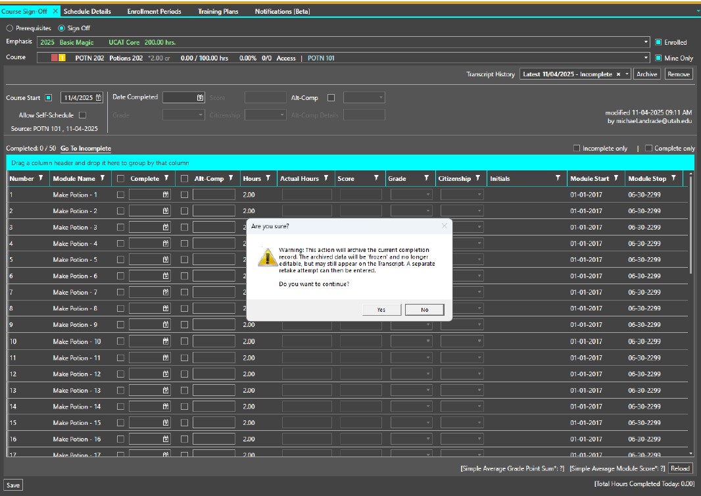Confirm archive by clicking Yes

tap(381, 309)
